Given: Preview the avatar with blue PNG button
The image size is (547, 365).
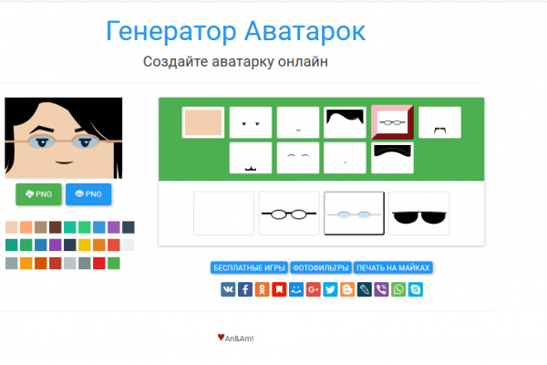Looking at the screenshot, I should 88,194.
